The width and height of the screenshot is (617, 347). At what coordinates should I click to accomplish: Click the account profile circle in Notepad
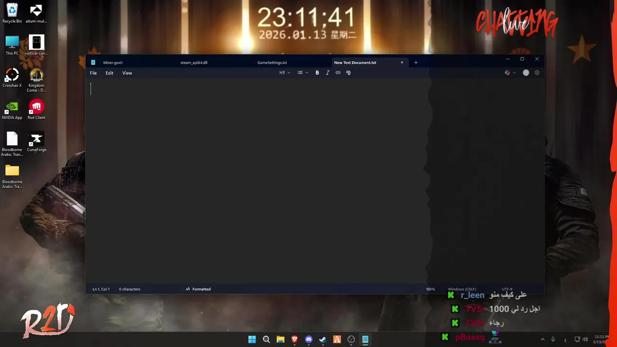(526, 73)
